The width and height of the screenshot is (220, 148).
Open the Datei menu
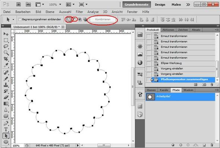(x=7, y=12)
